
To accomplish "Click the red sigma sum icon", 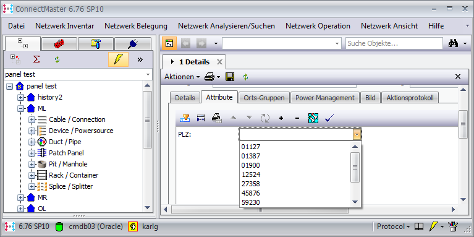I will (36, 59).
